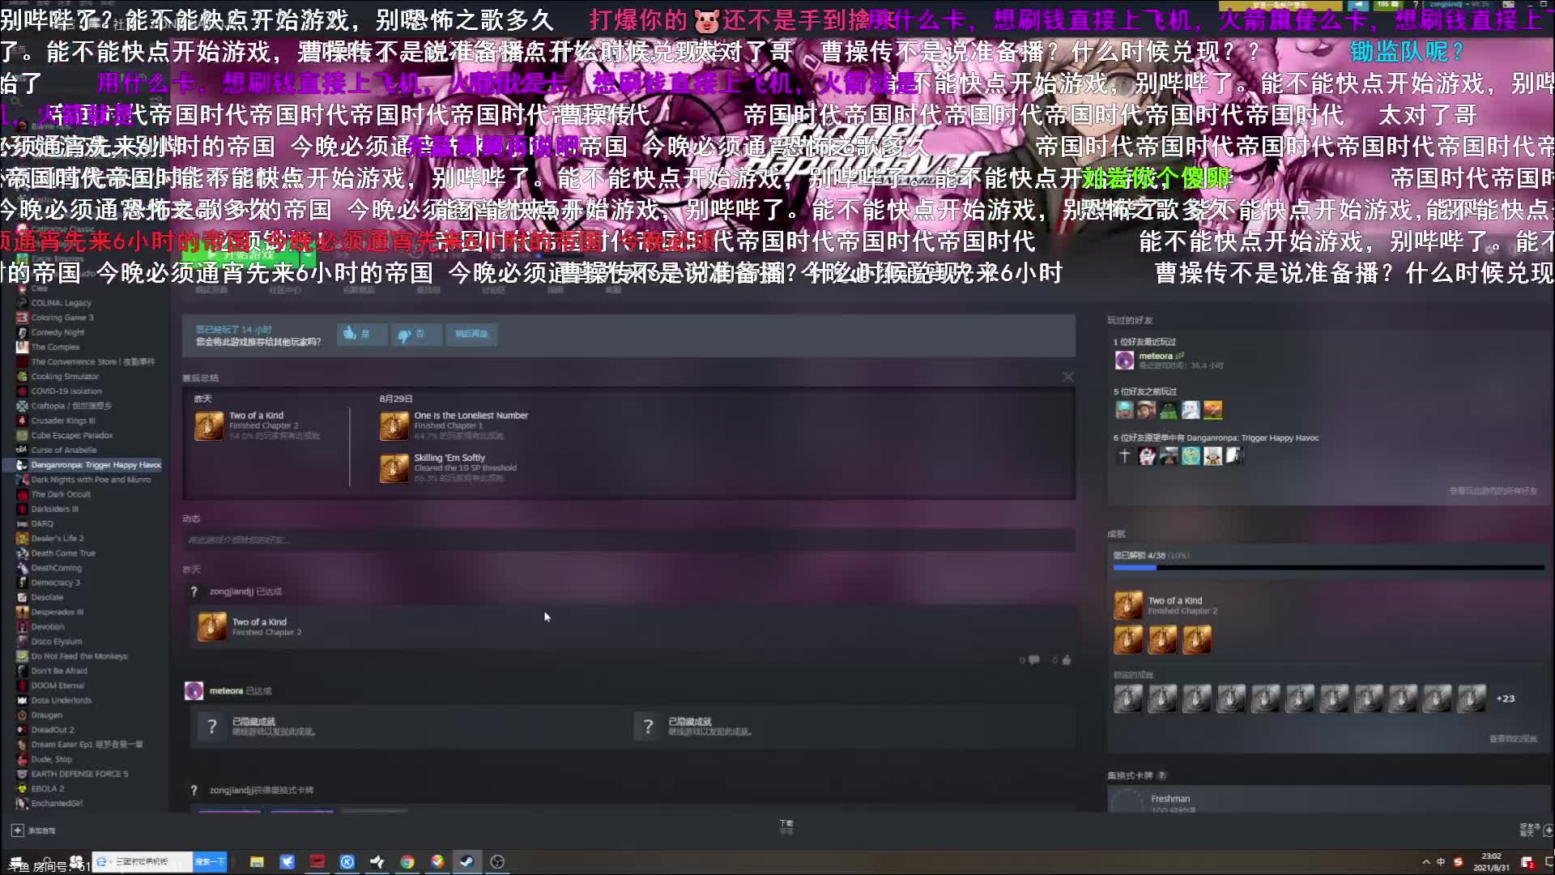1555x875 pixels.
Task: Click the activity status input field
Action: tap(628, 540)
